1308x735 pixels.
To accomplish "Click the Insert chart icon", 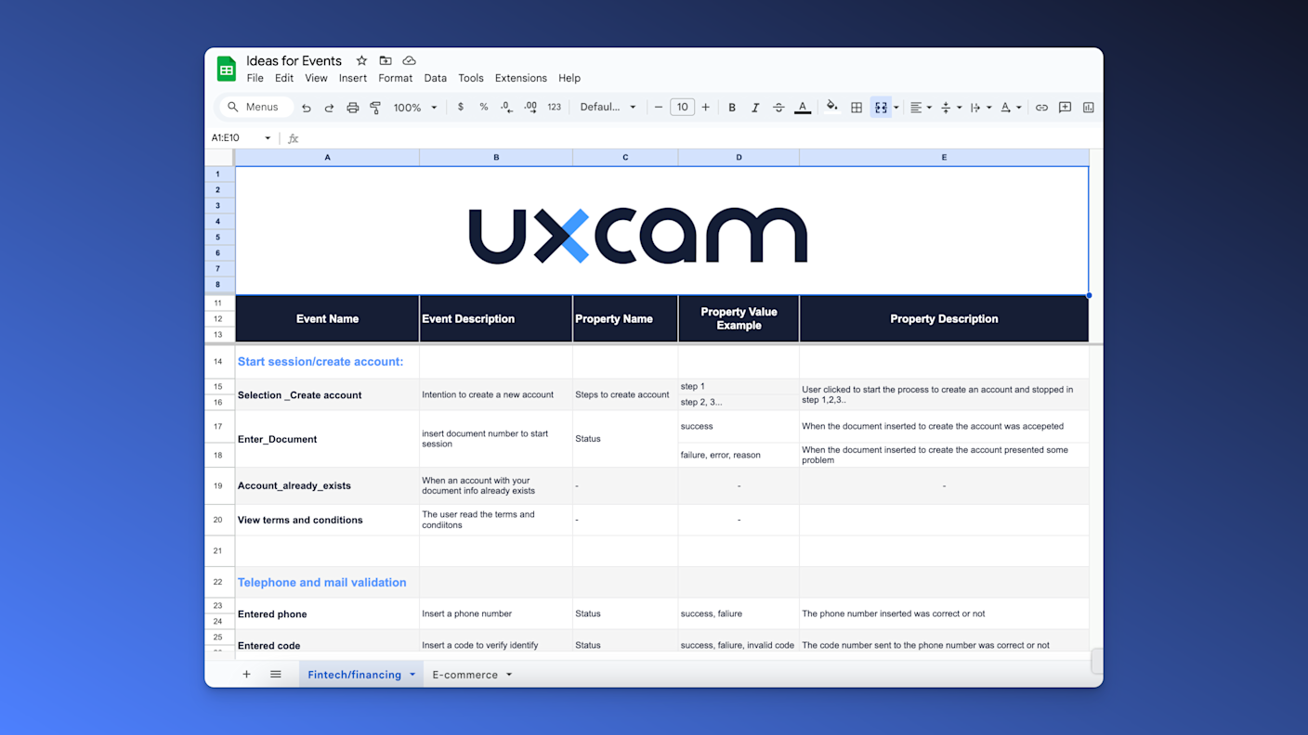I will [1088, 108].
